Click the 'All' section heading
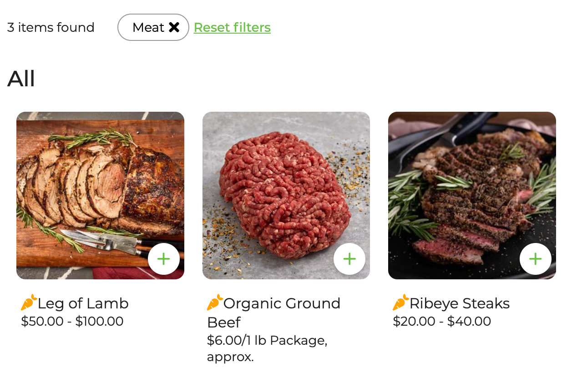The width and height of the screenshot is (577, 377). pyautogui.click(x=21, y=79)
